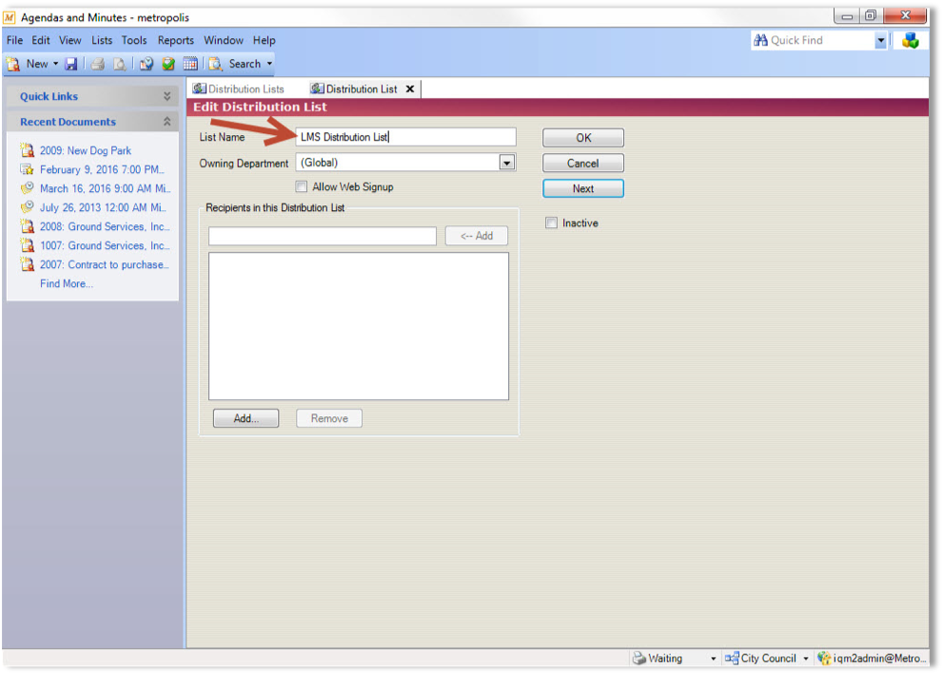Click the New document toolbar icon

click(x=13, y=64)
